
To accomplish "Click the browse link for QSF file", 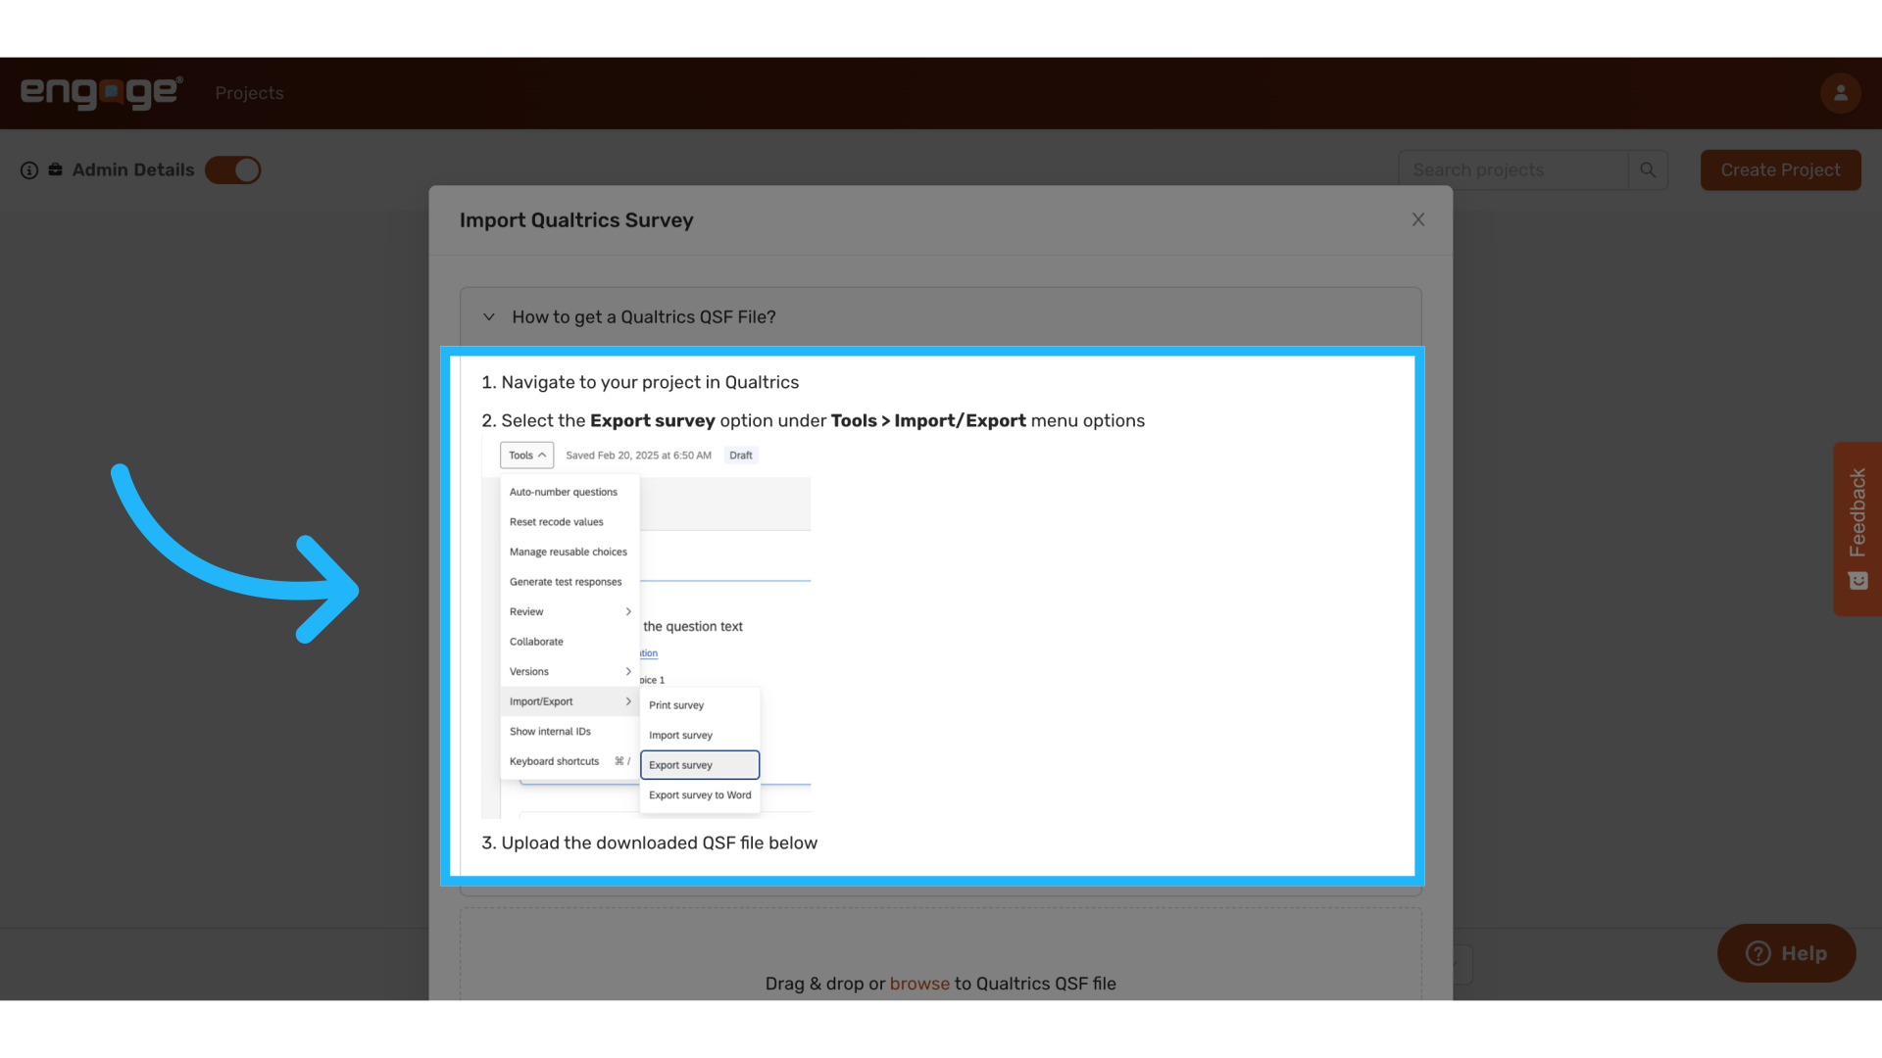I will pos(919,984).
